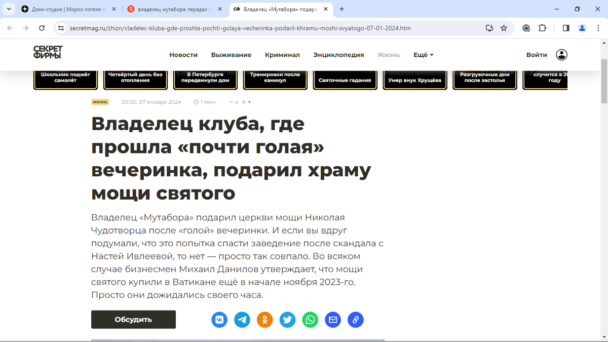Click the Обсудить button
The image size is (608, 342).
[133, 320]
